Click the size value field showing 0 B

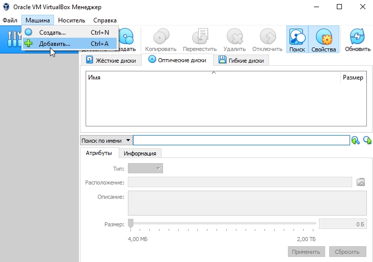coord(342,224)
